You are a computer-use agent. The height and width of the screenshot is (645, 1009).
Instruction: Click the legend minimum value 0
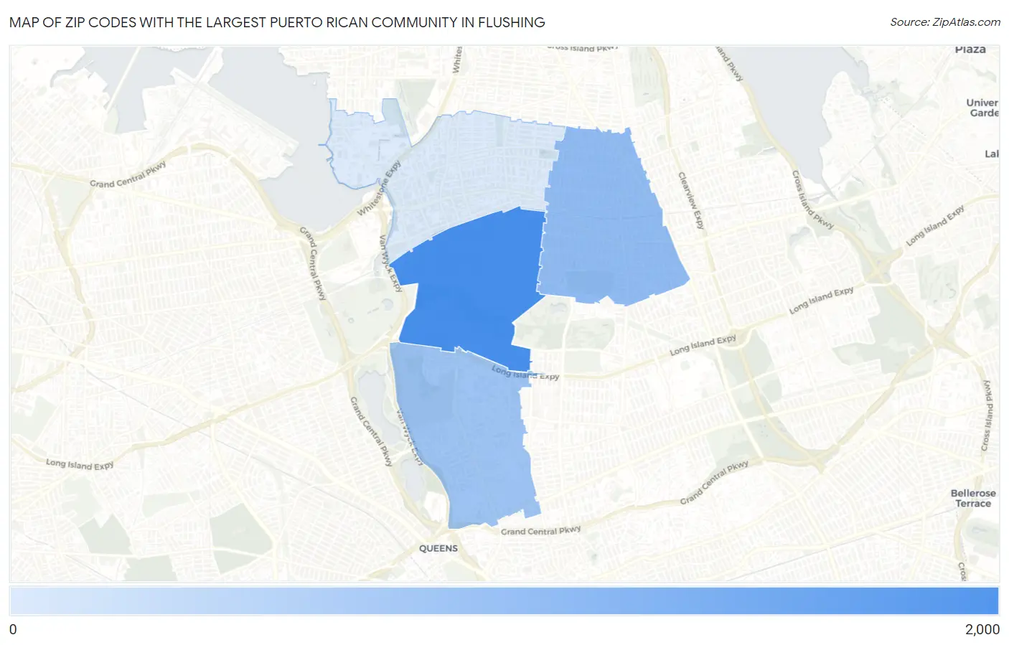(x=13, y=629)
